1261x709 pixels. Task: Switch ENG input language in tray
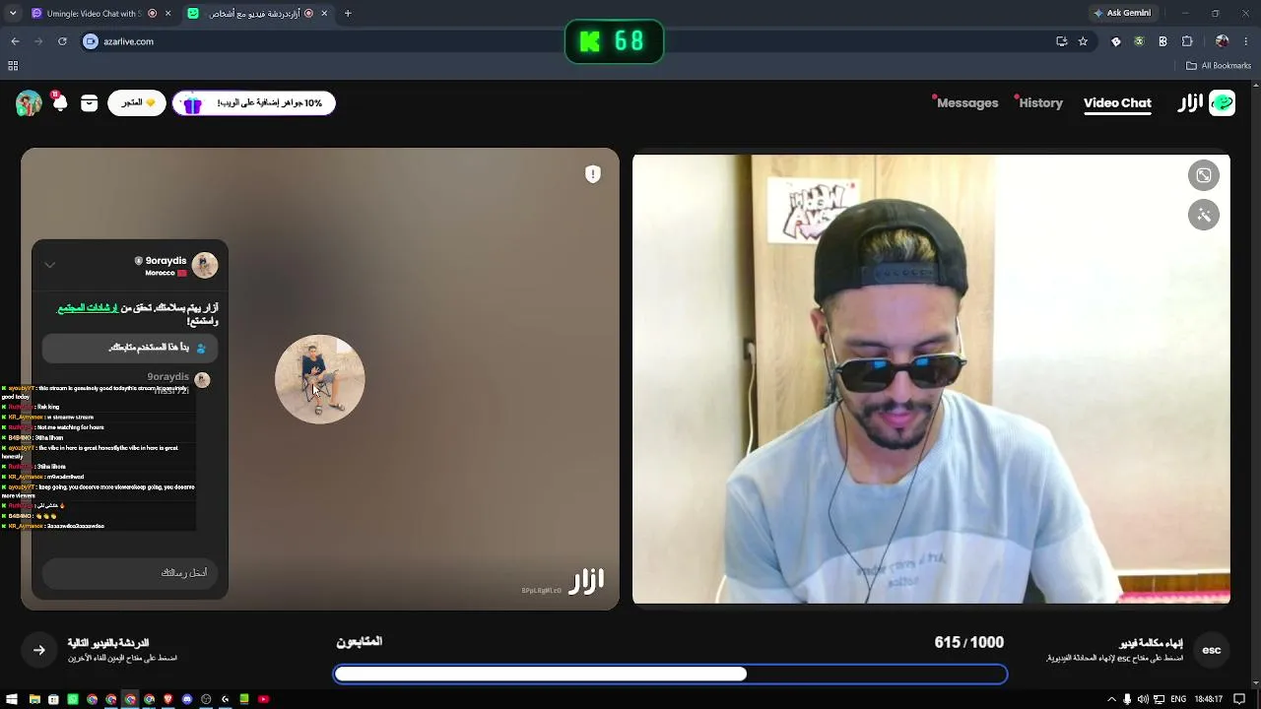(1178, 699)
